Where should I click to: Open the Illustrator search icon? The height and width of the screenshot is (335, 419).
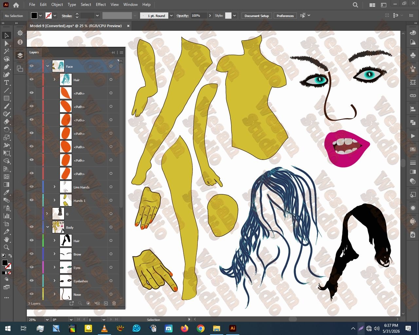[355, 5]
